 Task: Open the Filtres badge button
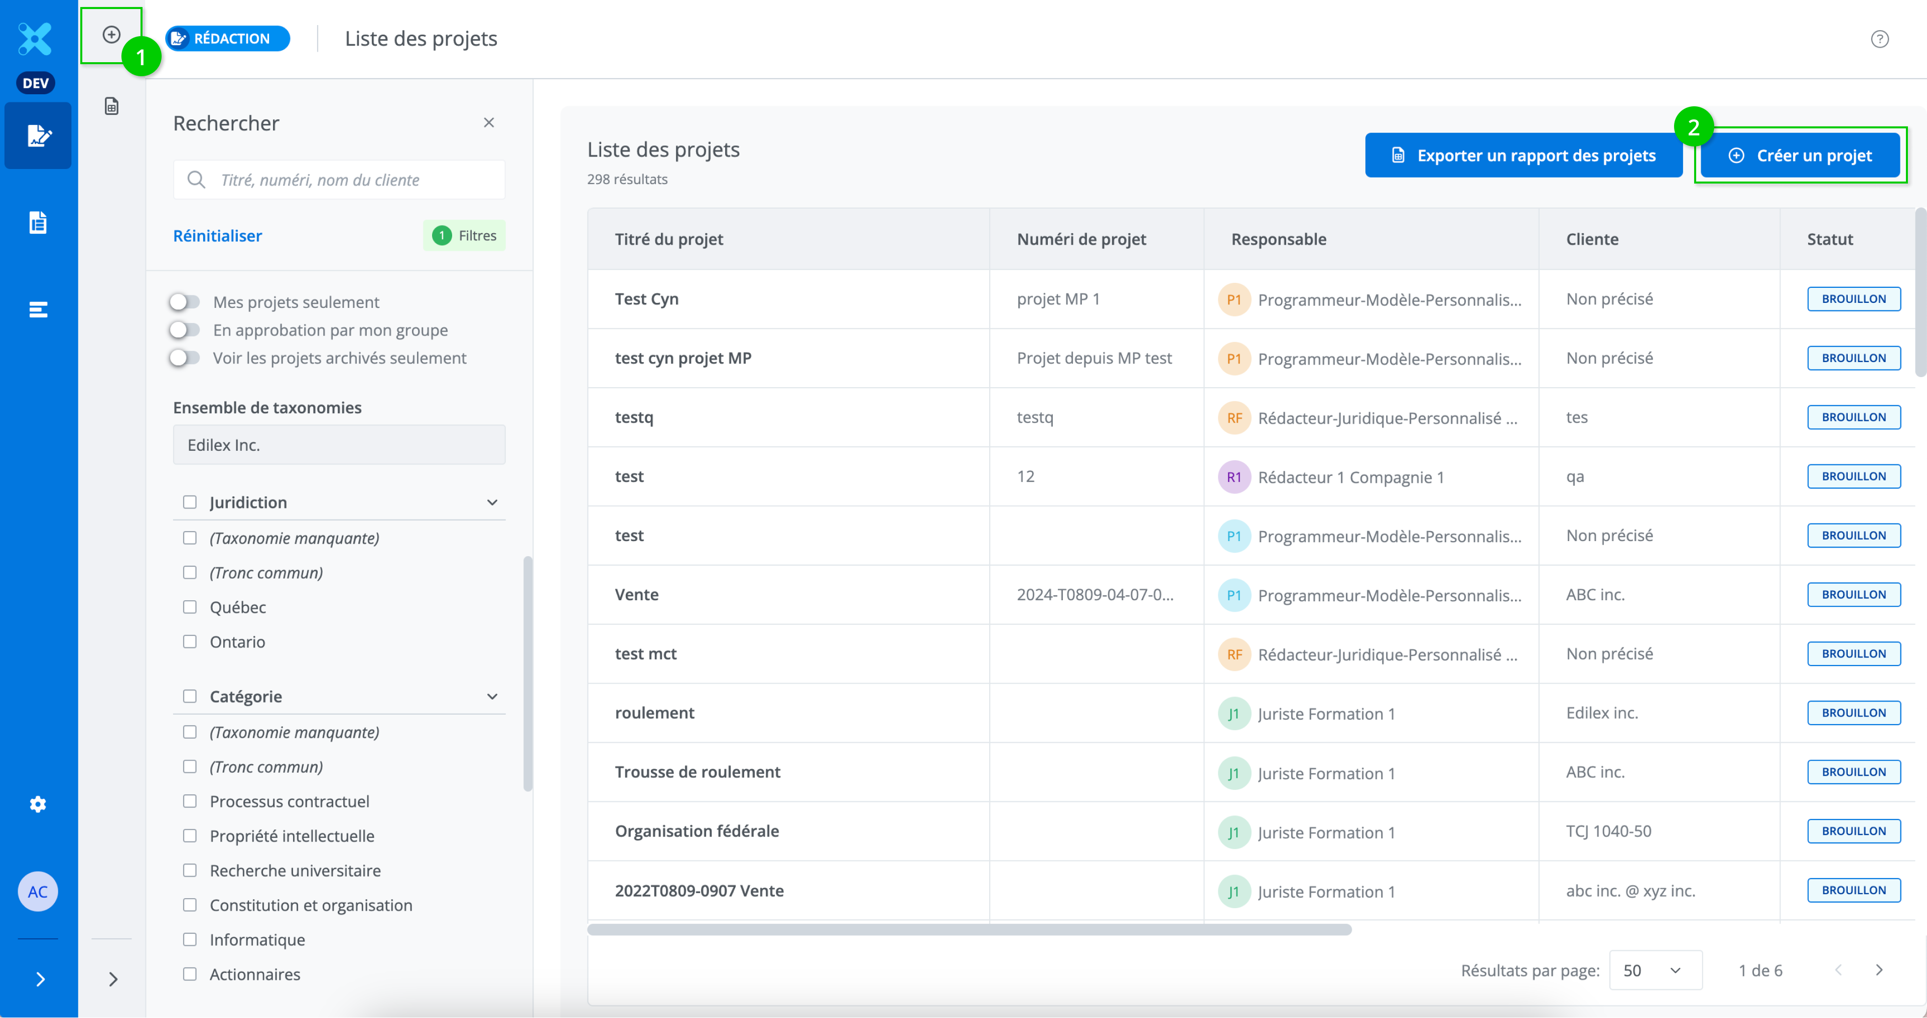click(x=465, y=235)
